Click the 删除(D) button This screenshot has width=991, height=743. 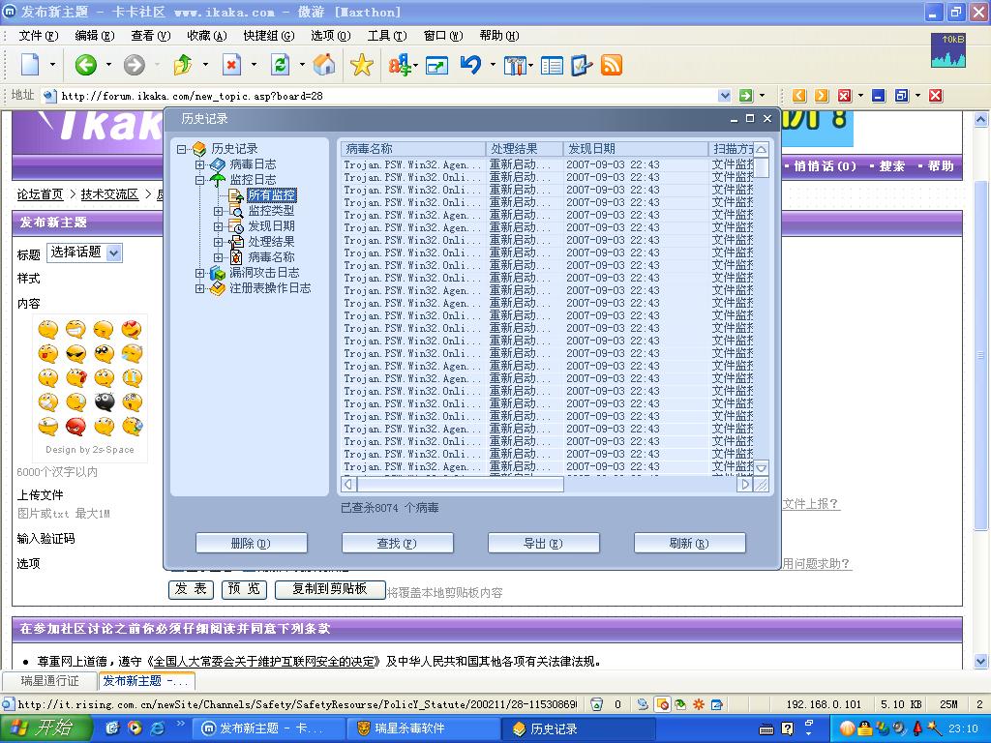[x=251, y=544]
